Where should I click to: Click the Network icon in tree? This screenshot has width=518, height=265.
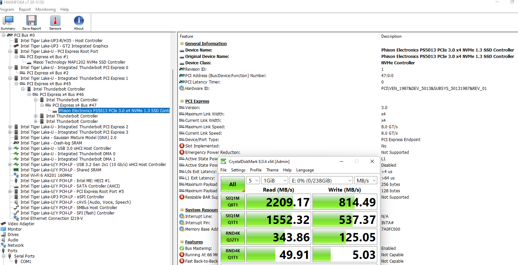pos(3,245)
